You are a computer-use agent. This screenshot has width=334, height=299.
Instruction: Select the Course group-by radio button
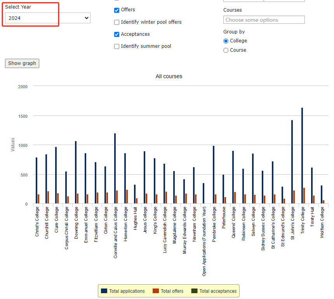226,50
